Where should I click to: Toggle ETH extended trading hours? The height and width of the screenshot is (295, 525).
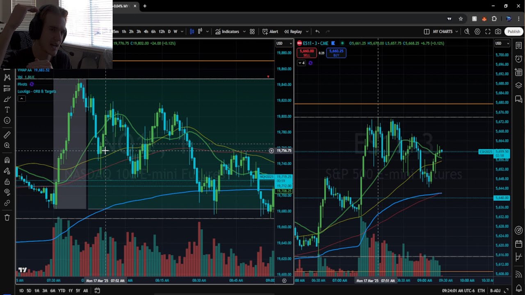481,291
